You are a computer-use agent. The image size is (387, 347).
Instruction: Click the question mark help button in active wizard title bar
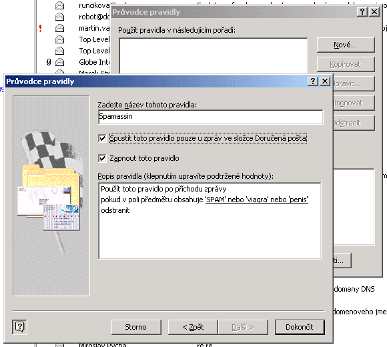point(313,81)
